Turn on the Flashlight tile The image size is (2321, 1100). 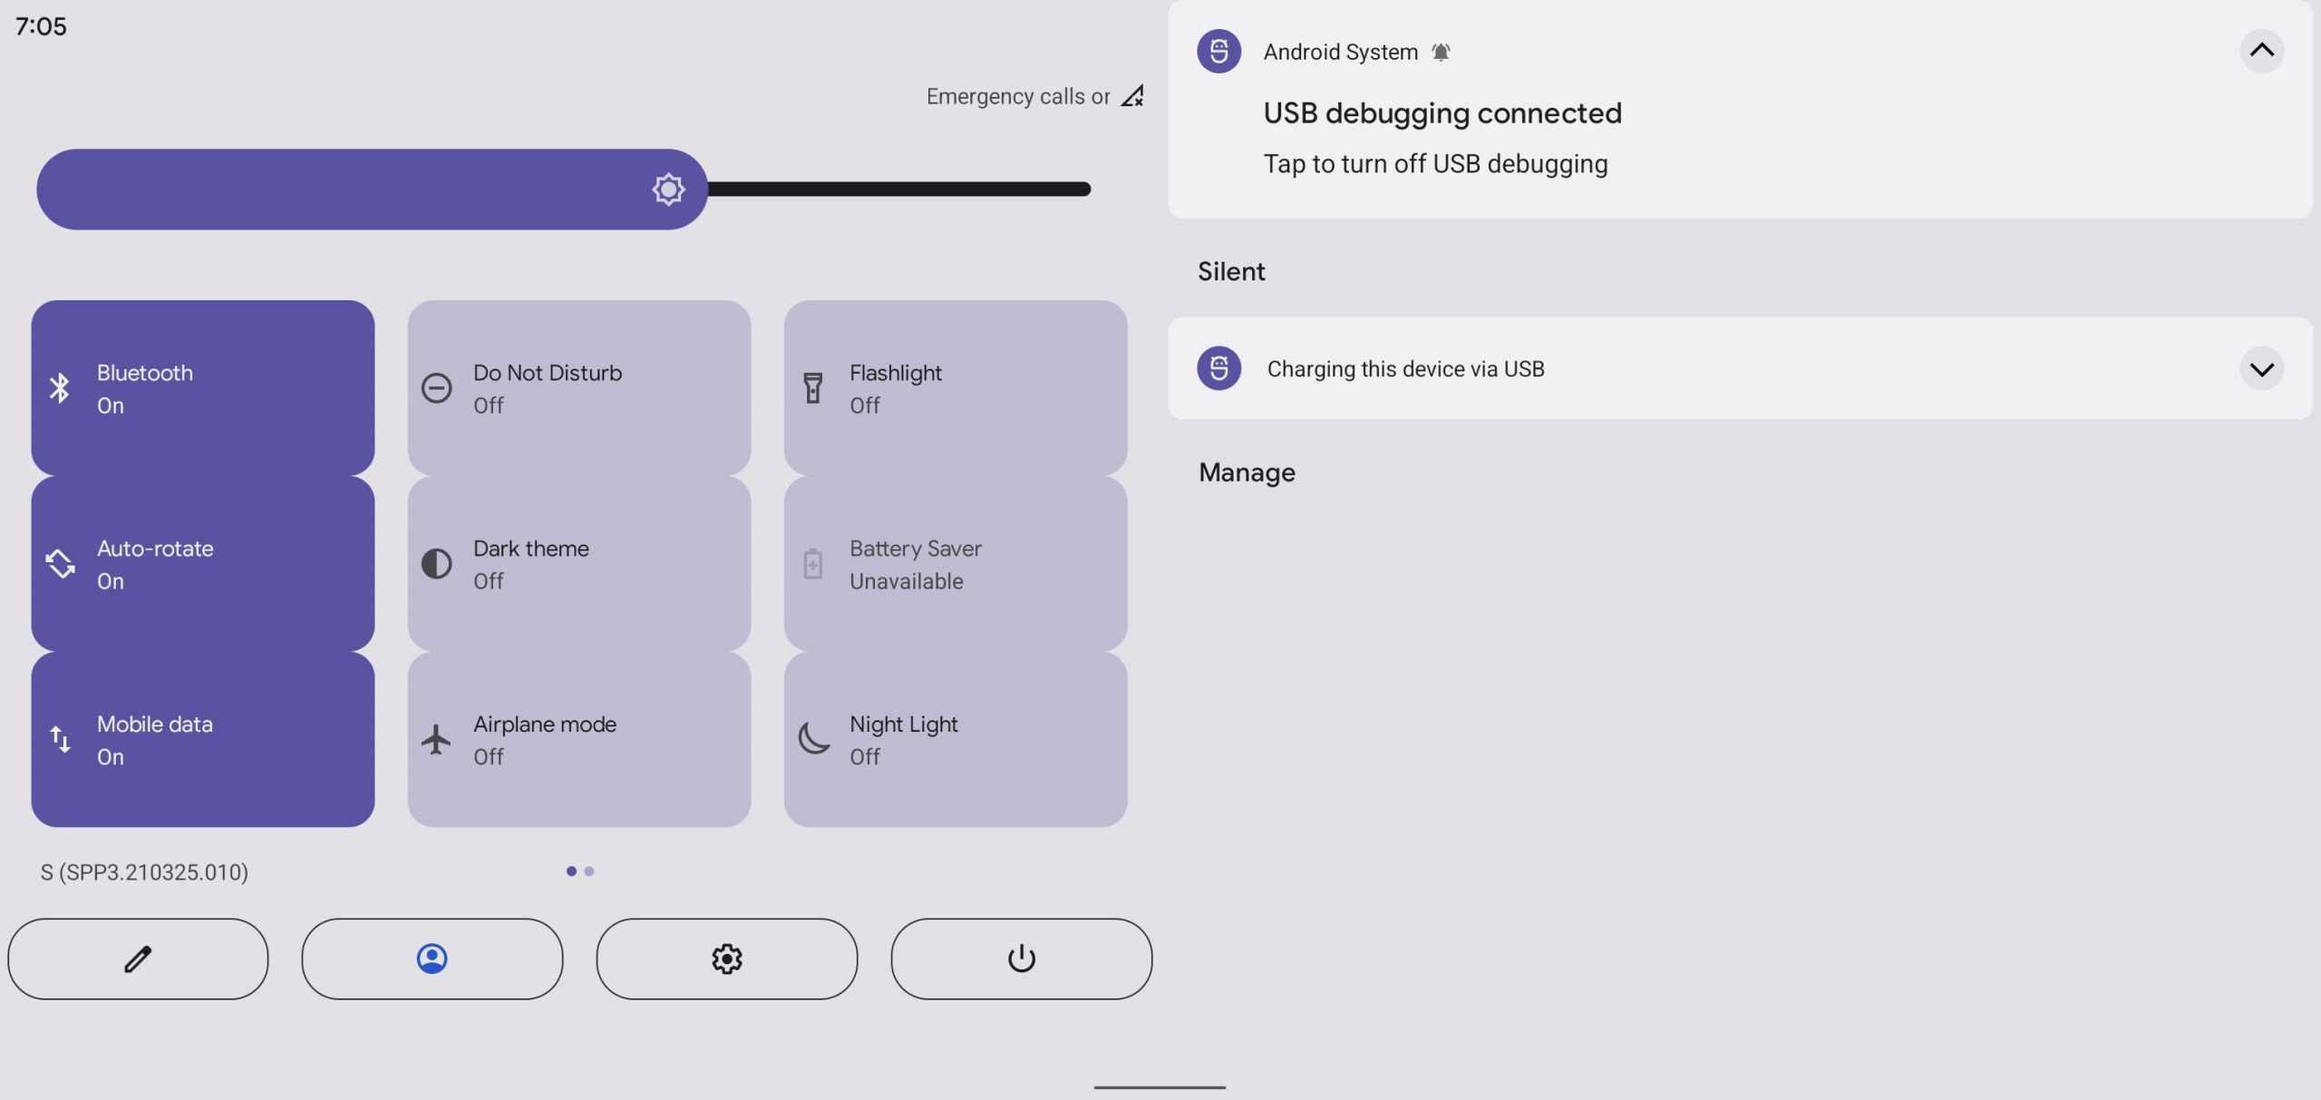[x=956, y=388]
